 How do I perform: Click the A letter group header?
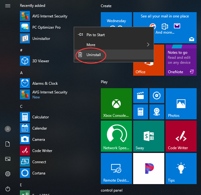coord(21,73)
